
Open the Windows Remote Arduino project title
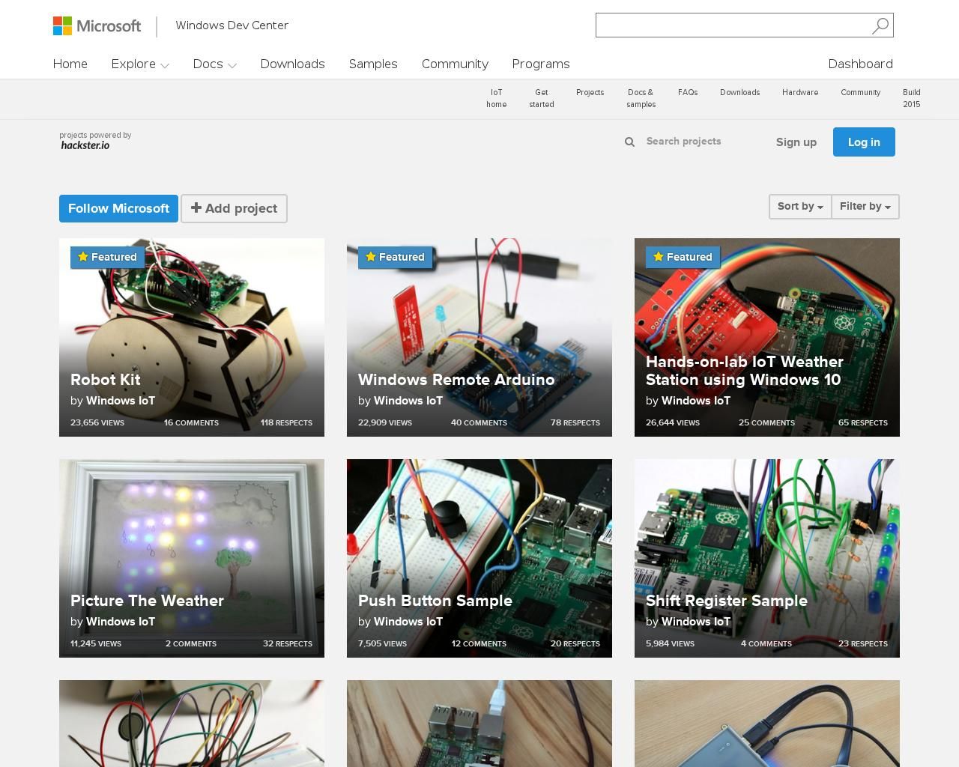tap(456, 380)
